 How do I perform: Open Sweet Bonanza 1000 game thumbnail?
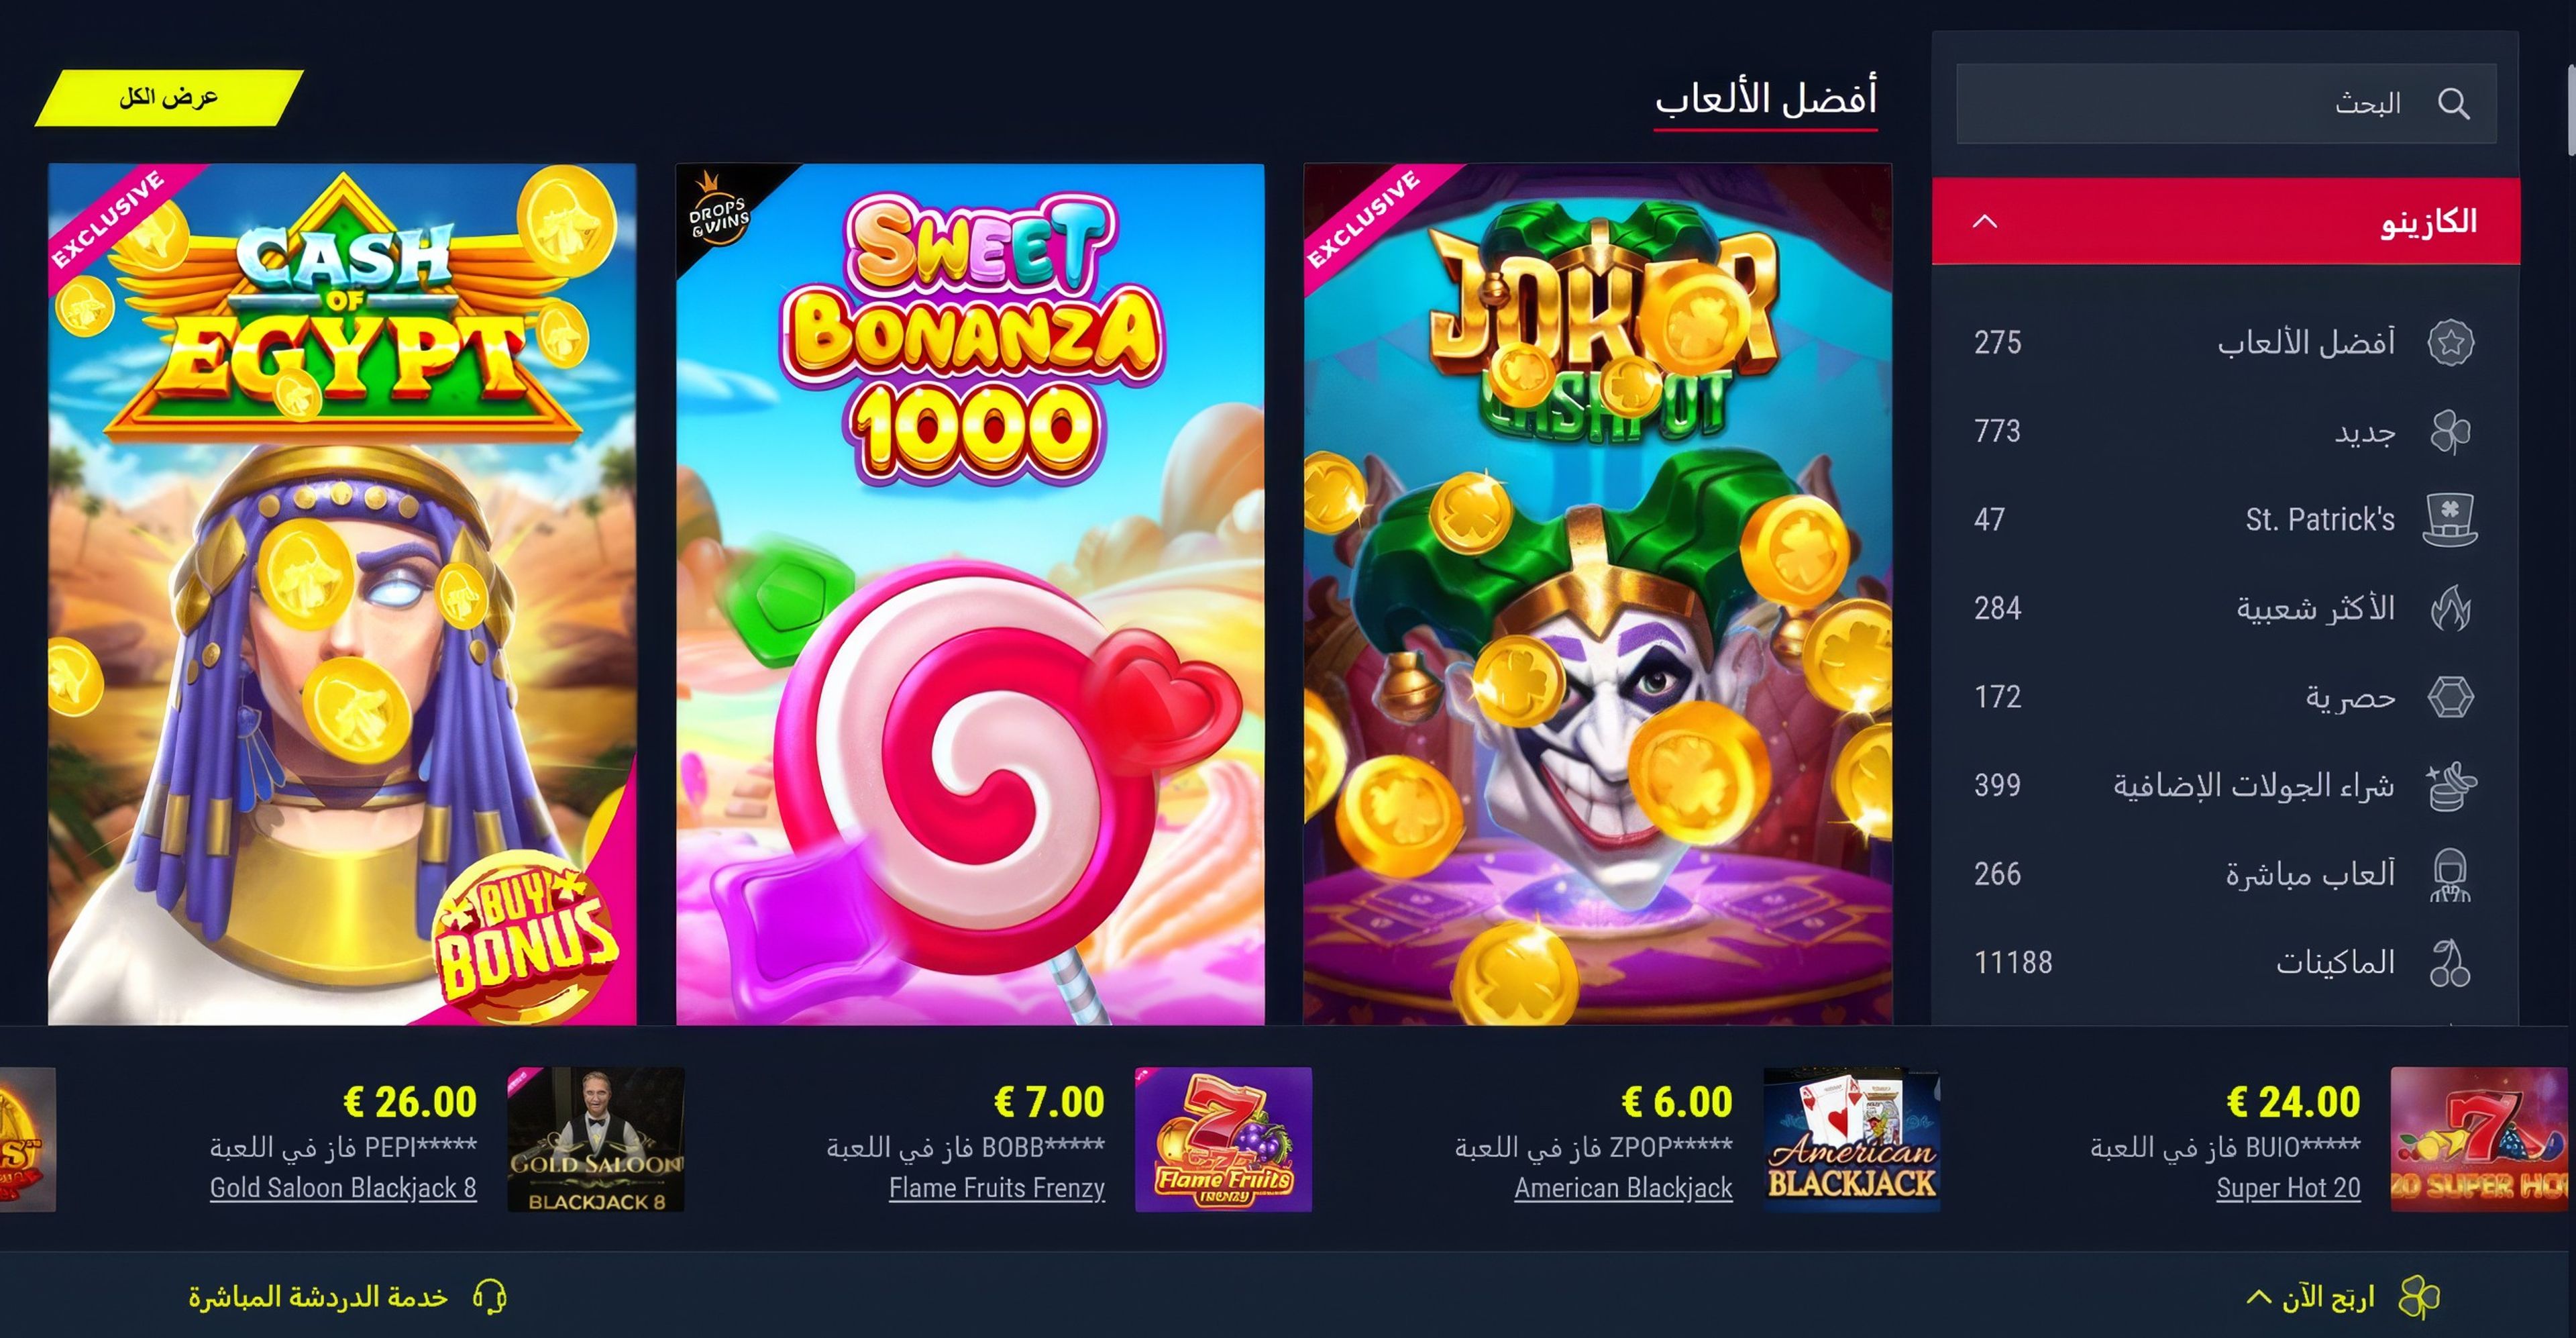point(970,594)
